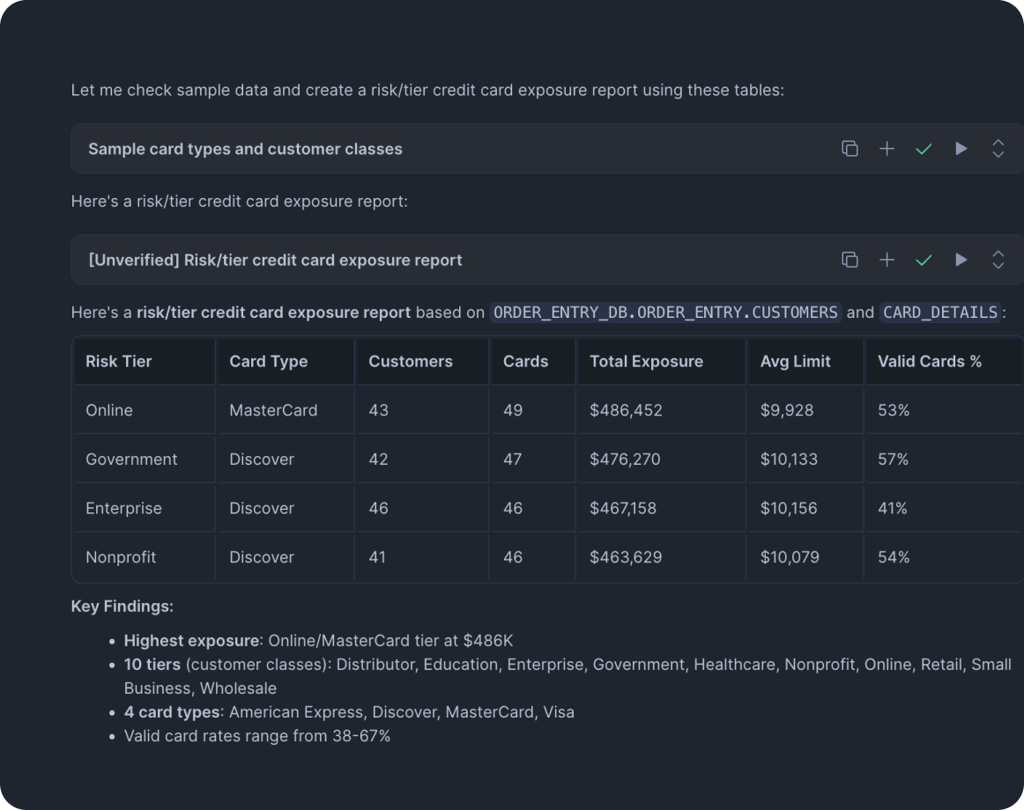Open '[Unverified] Risk/tier credit card exposure report' title
Viewport: 1024px width, 810px height.
[275, 260]
